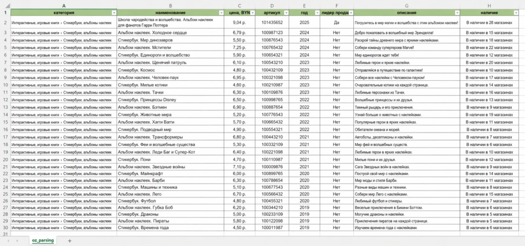Select 'Стикербук. Пони' cell
This screenshot has height=246, width=525.
click(x=170, y=159)
